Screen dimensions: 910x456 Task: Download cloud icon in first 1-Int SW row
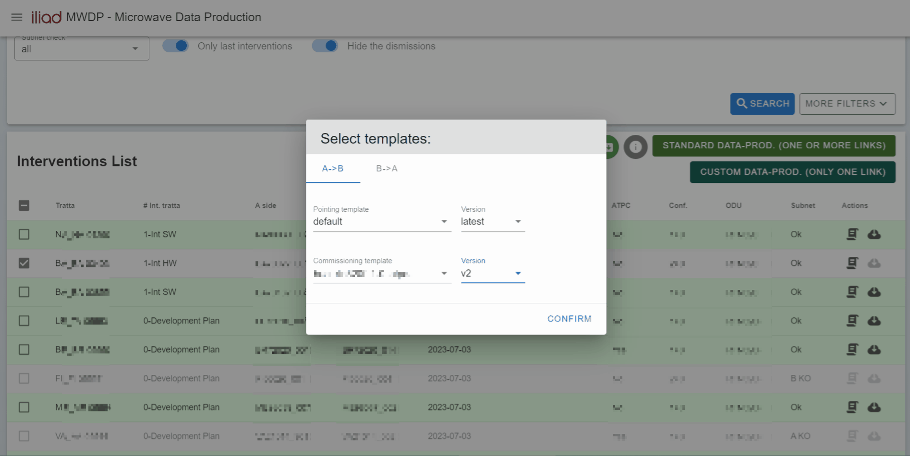click(x=874, y=234)
